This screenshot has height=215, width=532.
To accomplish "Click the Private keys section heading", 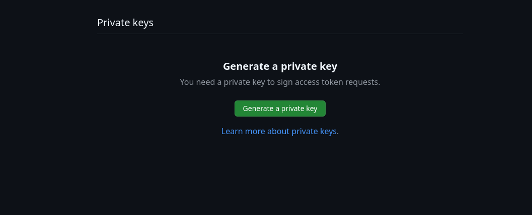I will [125, 23].
